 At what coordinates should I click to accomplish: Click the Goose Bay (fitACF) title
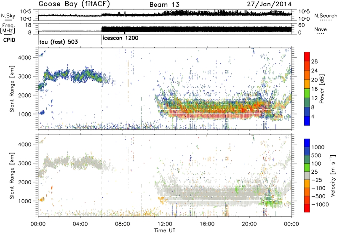74,4
